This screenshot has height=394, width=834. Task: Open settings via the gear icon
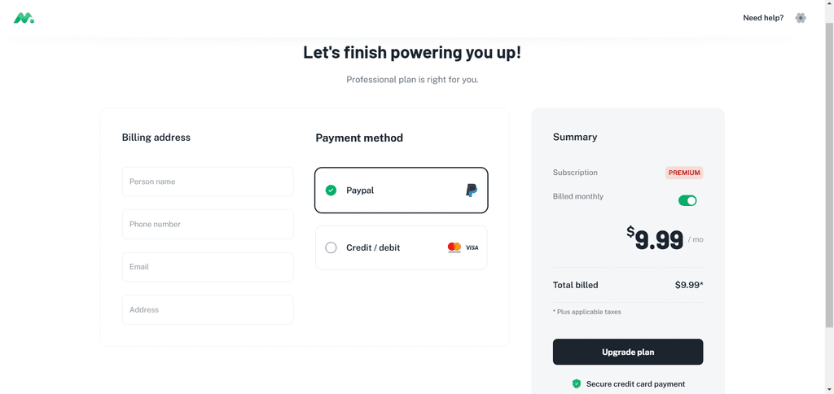[x=801, y=18]
